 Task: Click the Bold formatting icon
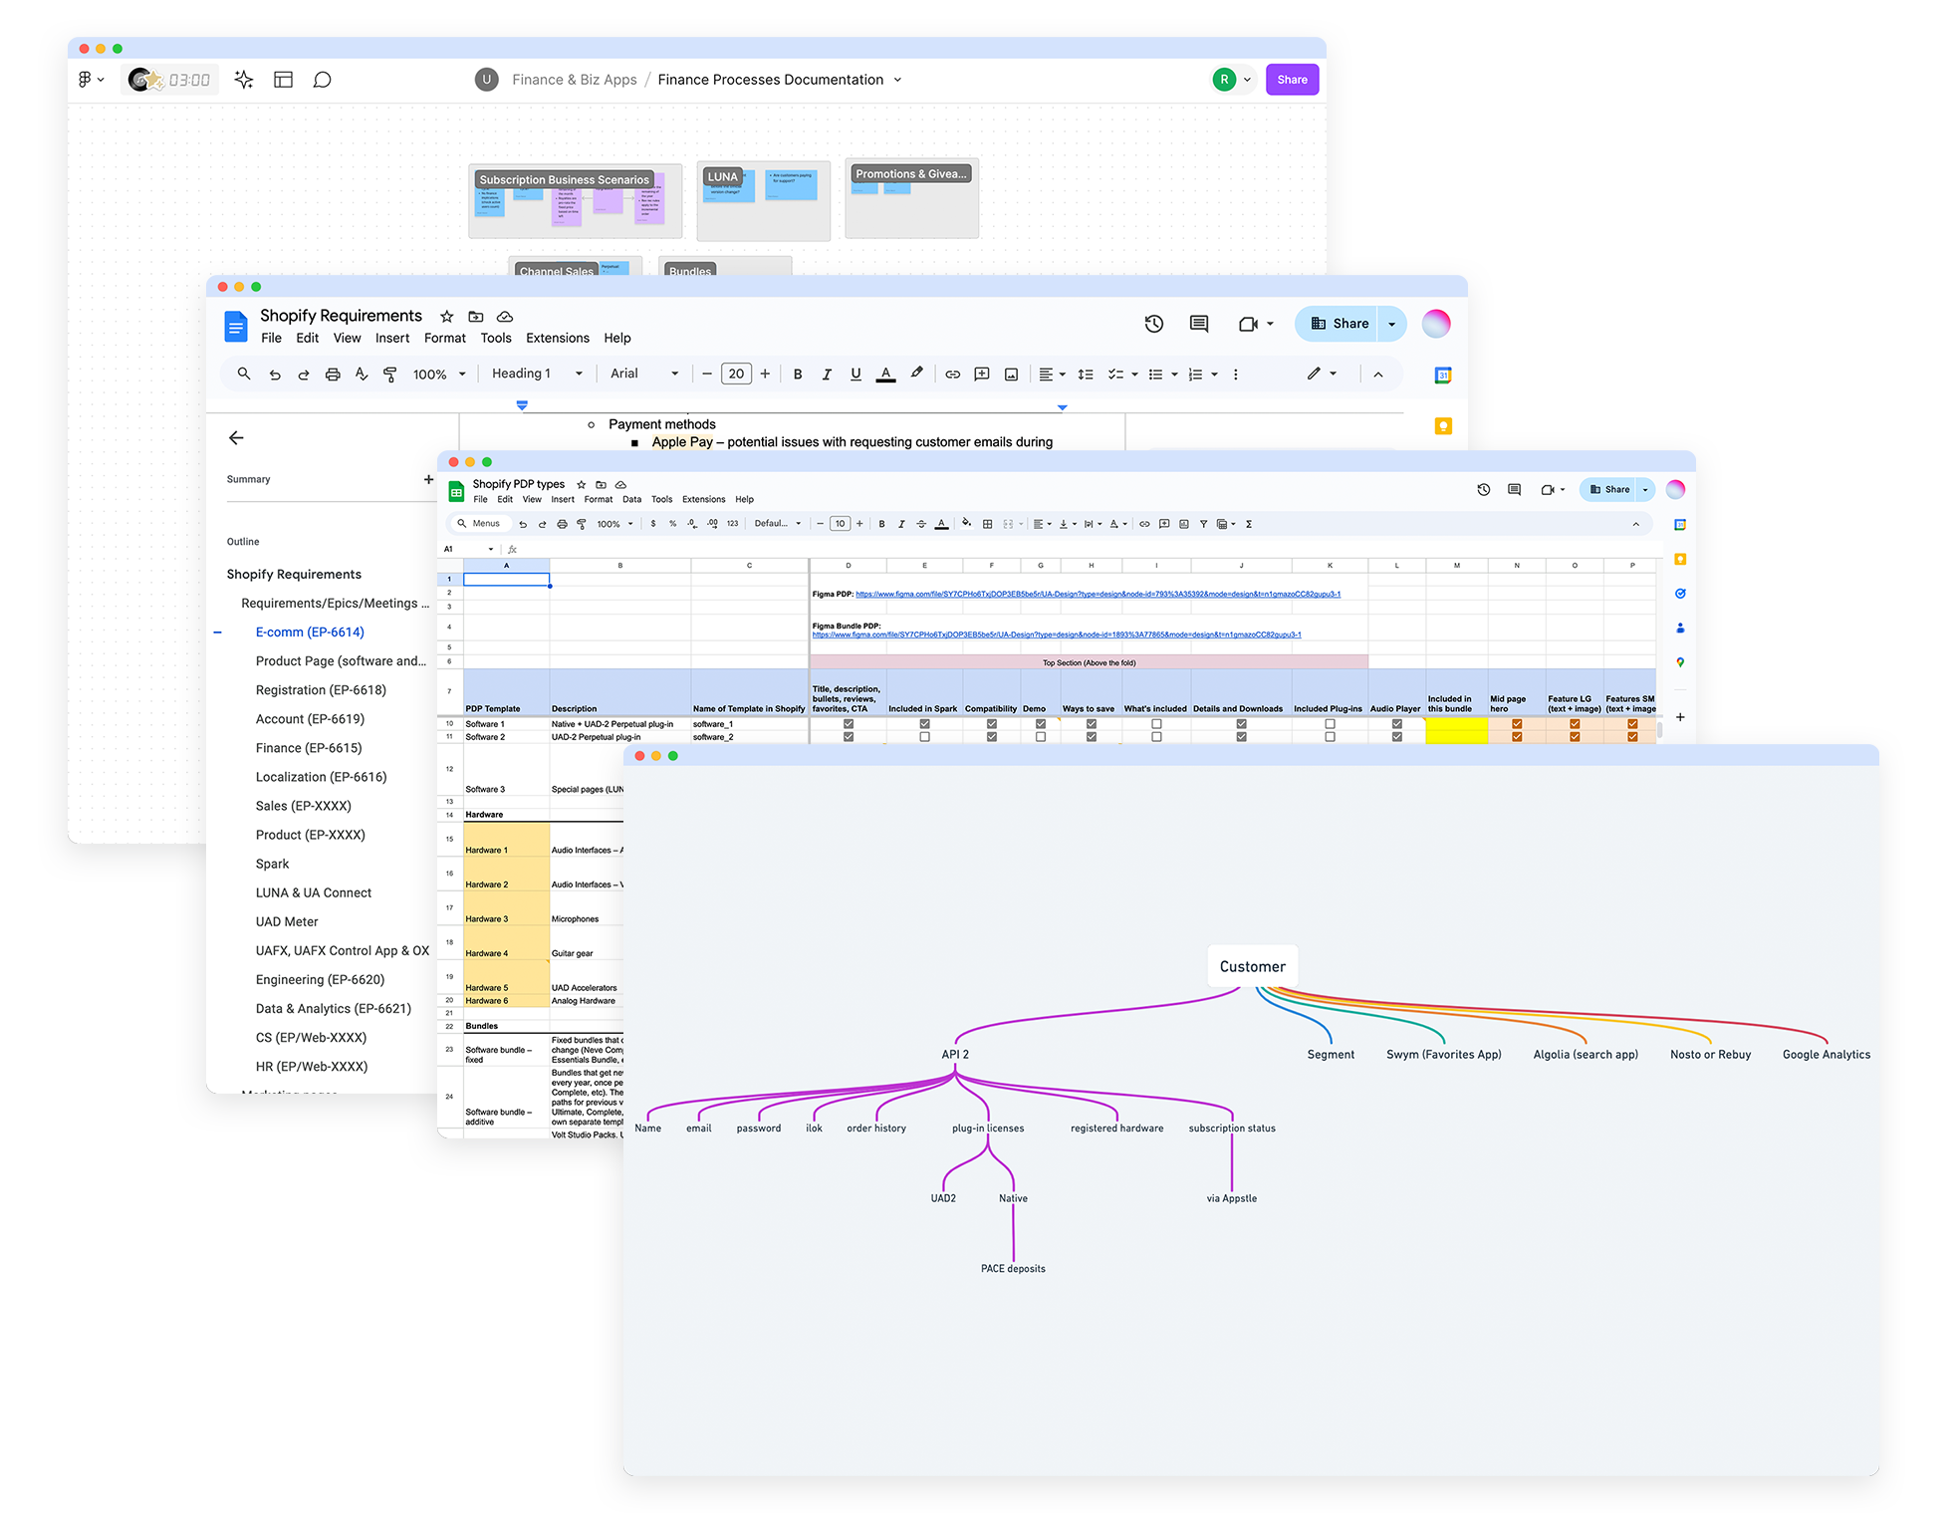tap(810, 377)
